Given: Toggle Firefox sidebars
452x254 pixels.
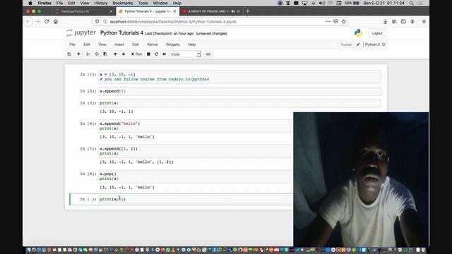Looking at the screenshot, I should [403, 22].
